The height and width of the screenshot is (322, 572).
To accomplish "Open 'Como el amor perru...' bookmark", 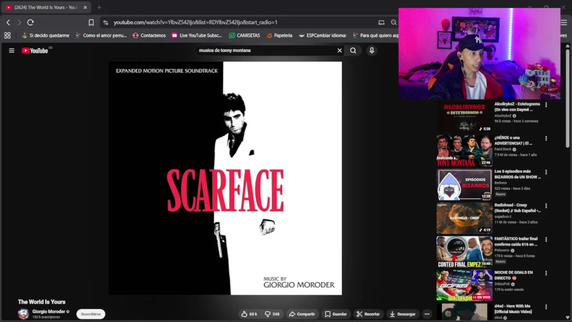I will (101, 35).
